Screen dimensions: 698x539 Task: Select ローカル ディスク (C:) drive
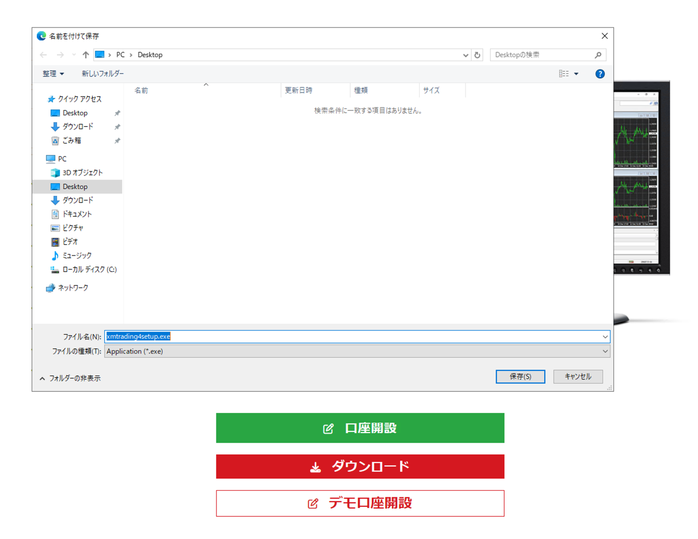89,270
